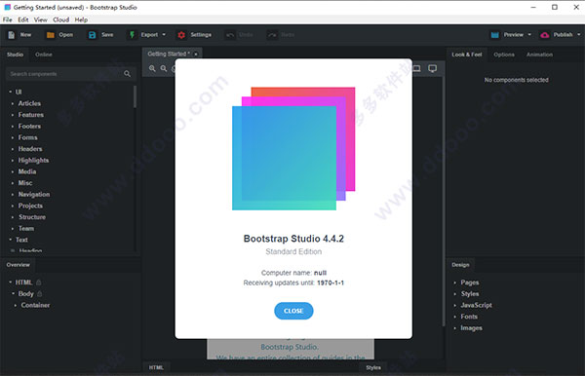Select Highlights in the component tree
Image resolution: width=585 pixels, height=376 pixels.
click(33, 160)
